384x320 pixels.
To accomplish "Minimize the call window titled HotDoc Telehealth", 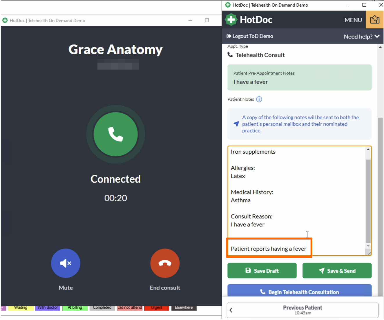I will pyautogui.click(x=190, y=20).
